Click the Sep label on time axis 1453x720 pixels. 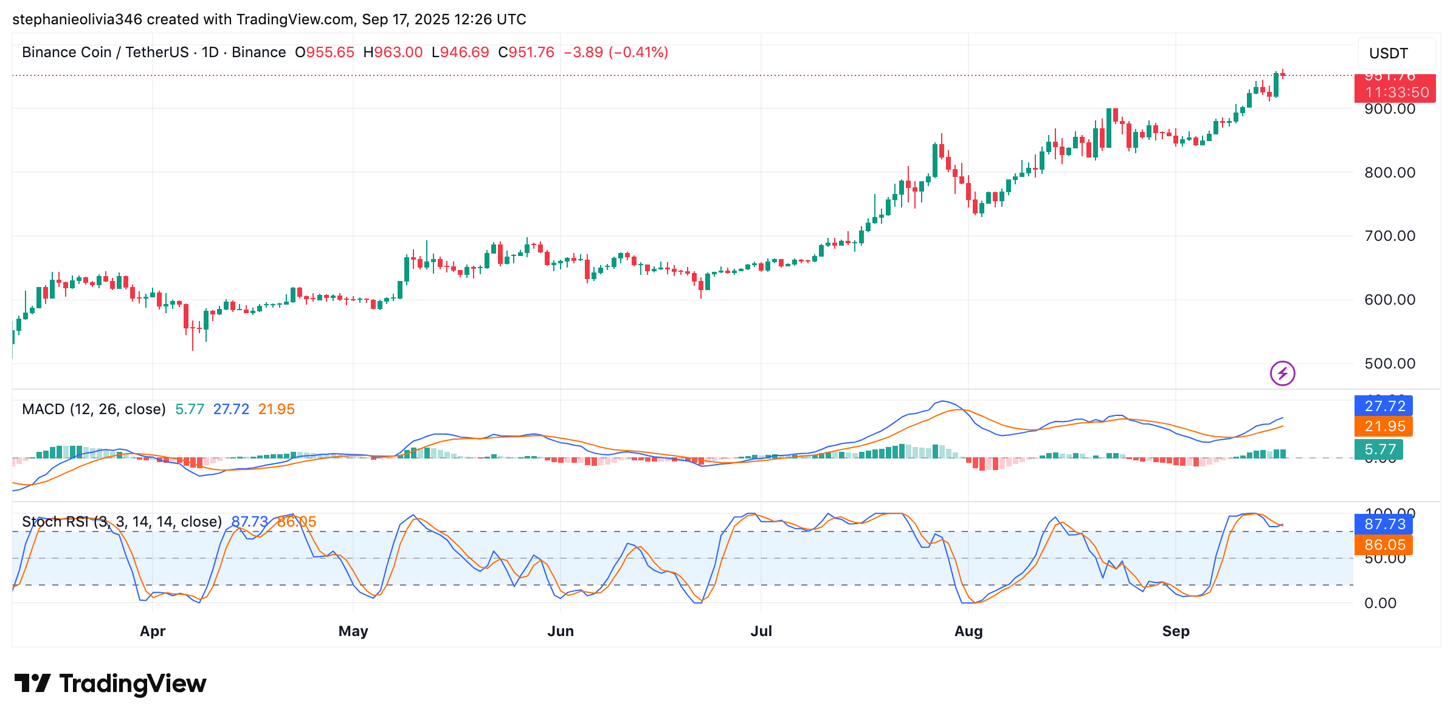click(x=1175, y=631)
